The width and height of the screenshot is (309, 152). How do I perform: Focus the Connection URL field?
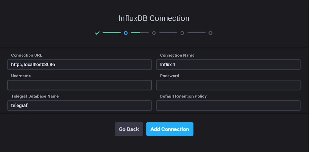pyautogui.click(x=79, y=65)
